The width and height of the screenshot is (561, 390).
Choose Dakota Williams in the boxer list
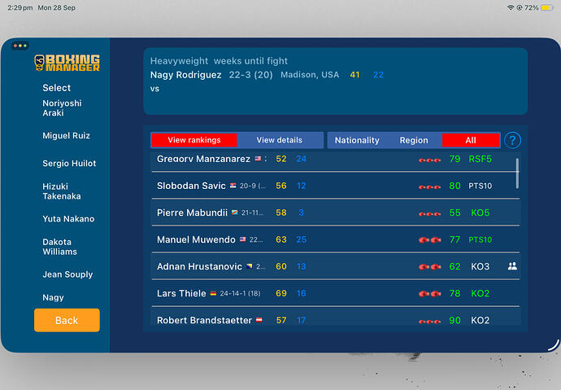click(59, 247)
